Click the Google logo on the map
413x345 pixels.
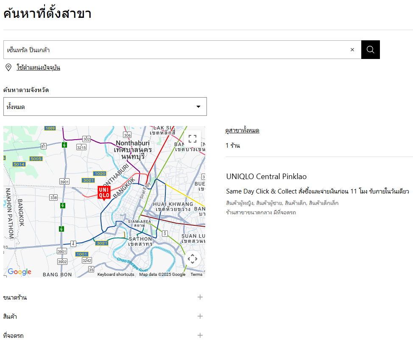click(19, 272)
